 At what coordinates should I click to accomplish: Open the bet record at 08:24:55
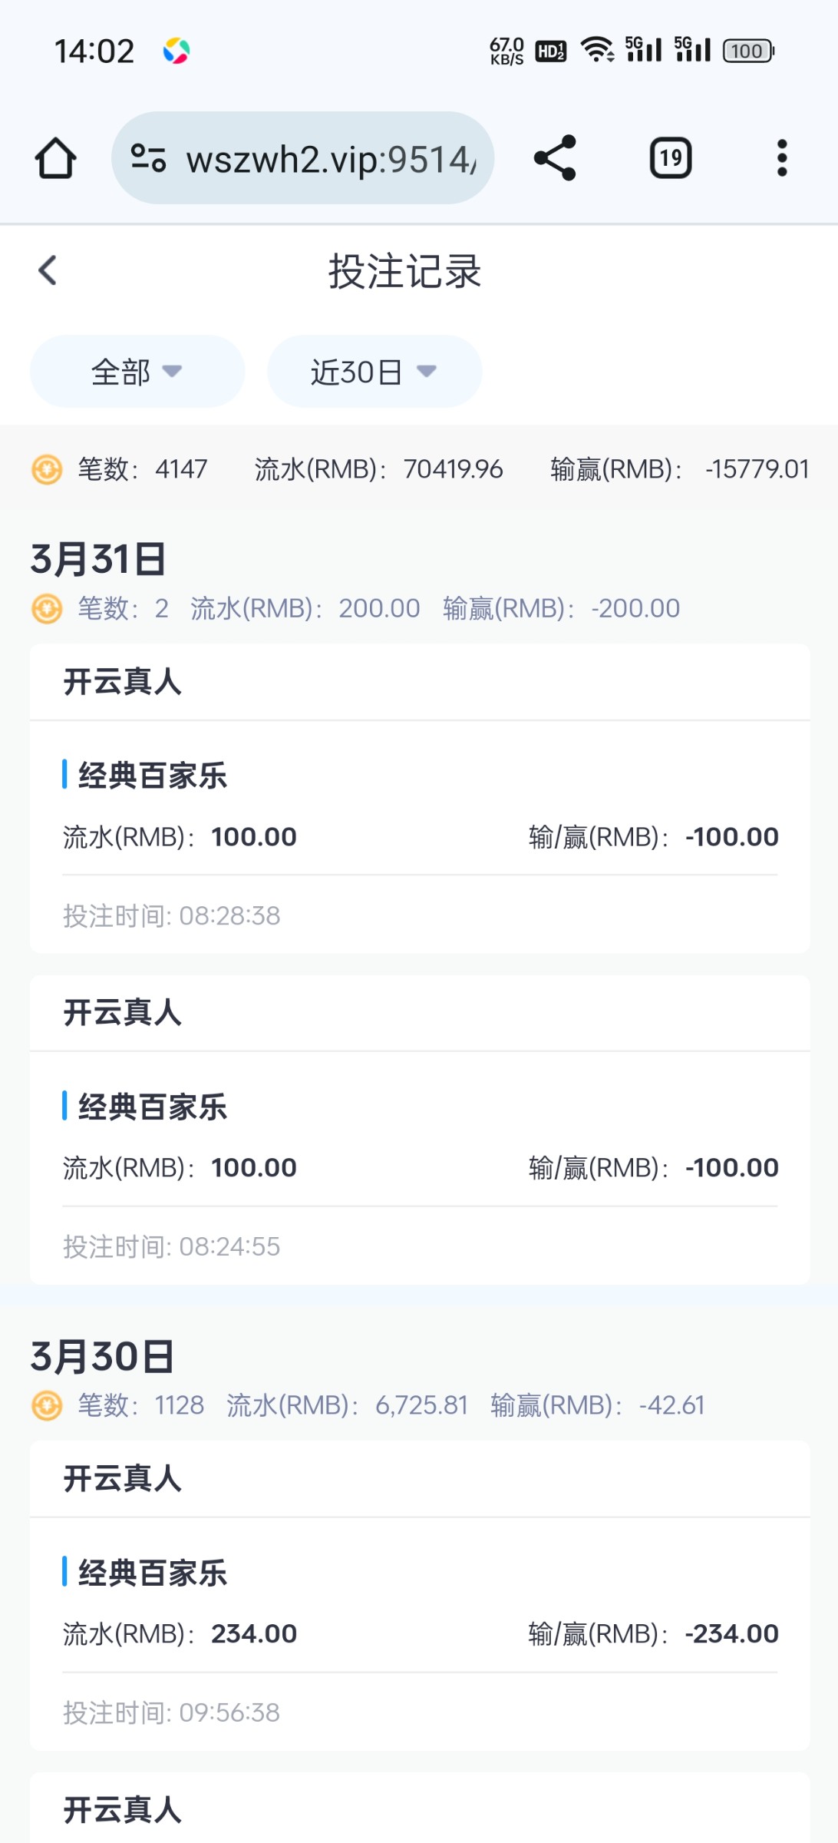[420, 1168]
